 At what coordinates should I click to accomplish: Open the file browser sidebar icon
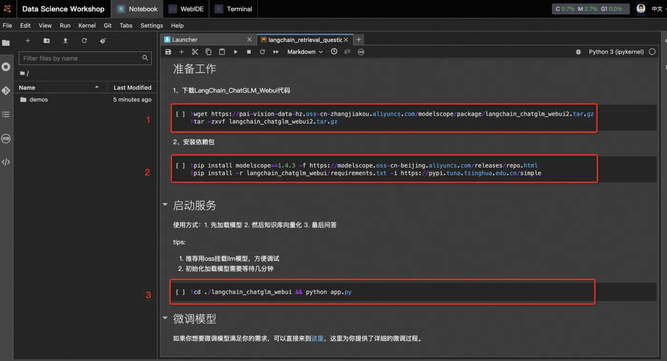6,43
